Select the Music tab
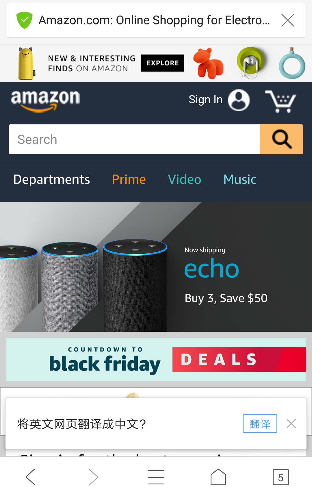Screen dimensions: 312x487 point(240,179)
